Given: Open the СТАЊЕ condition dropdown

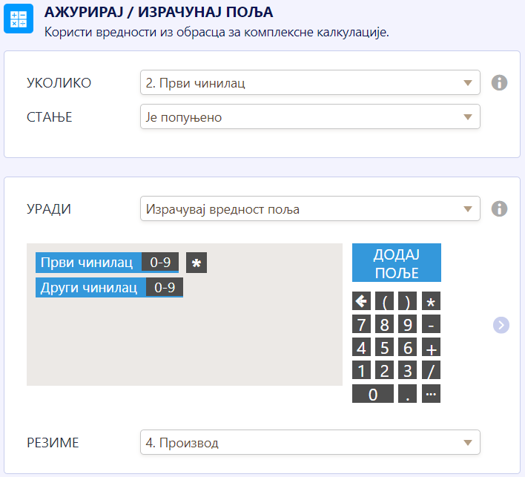Looking at the screenshot, I should (x=310, y=117).
